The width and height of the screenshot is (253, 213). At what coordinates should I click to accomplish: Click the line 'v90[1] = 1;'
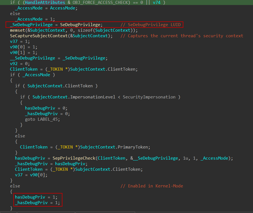(24, 53)
